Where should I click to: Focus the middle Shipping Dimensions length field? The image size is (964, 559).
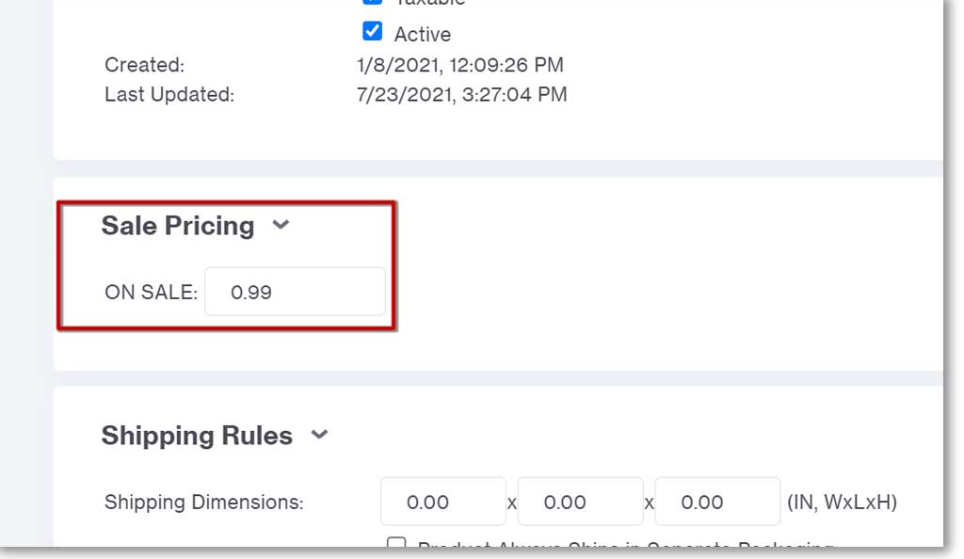click(x=580, y=502)
